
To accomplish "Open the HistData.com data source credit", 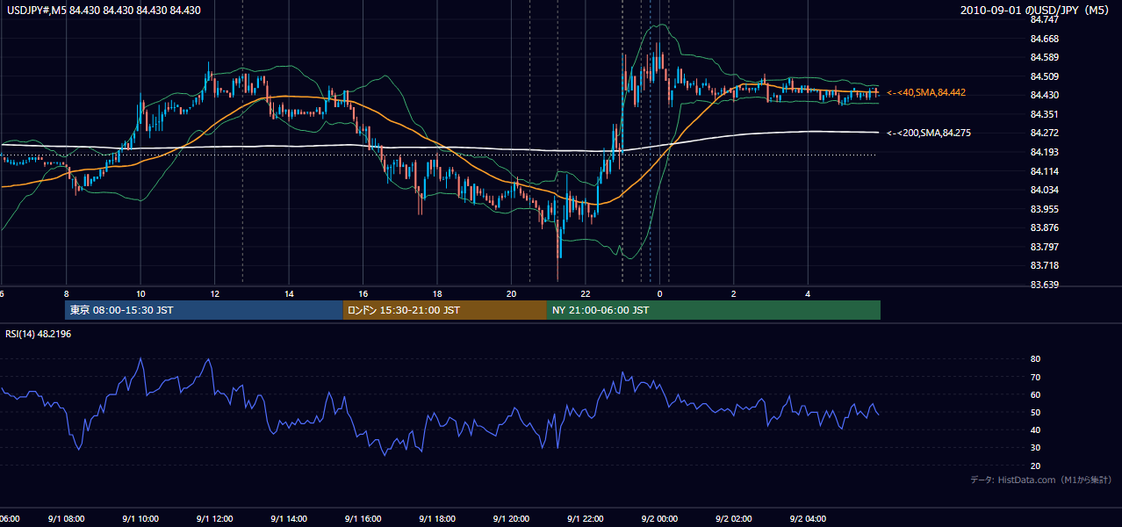I will tap(1041, 480).
